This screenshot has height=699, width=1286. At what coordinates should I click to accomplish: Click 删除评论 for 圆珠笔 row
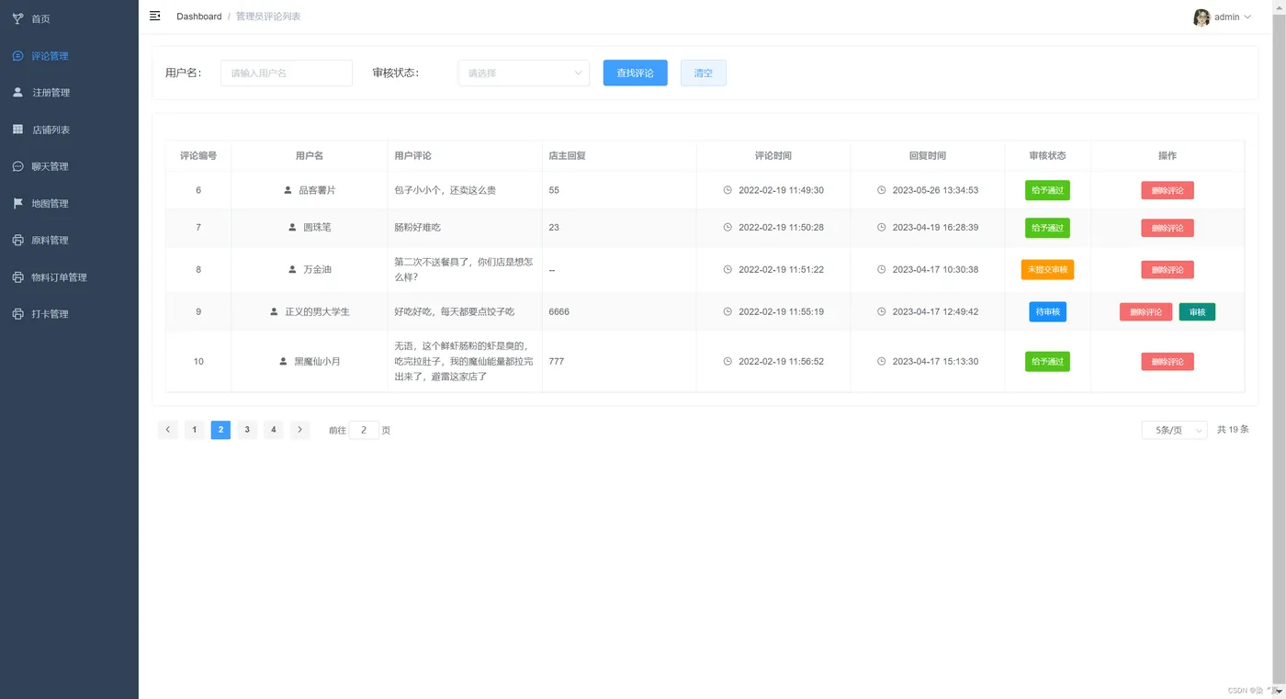(1168, 227)
